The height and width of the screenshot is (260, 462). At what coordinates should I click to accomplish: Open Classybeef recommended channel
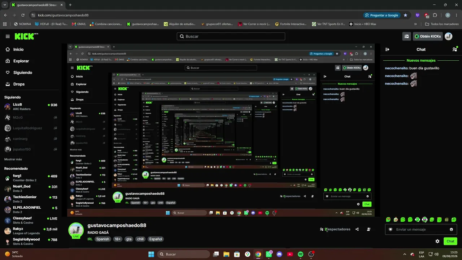(x=31, y=220)
